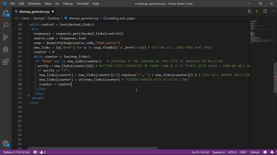277x155 pixels.
Task: Click the vertical scrollbar thumb of the editor
Action: click(275, 77)
